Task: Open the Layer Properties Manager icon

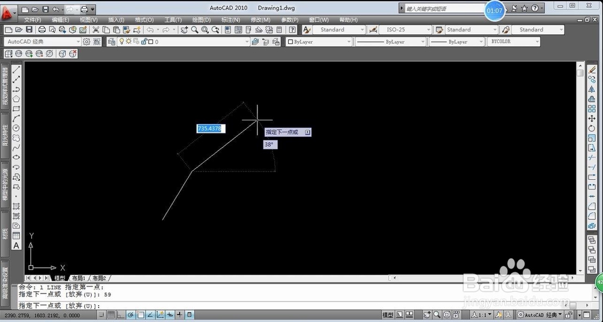Action: click(112, 42)
